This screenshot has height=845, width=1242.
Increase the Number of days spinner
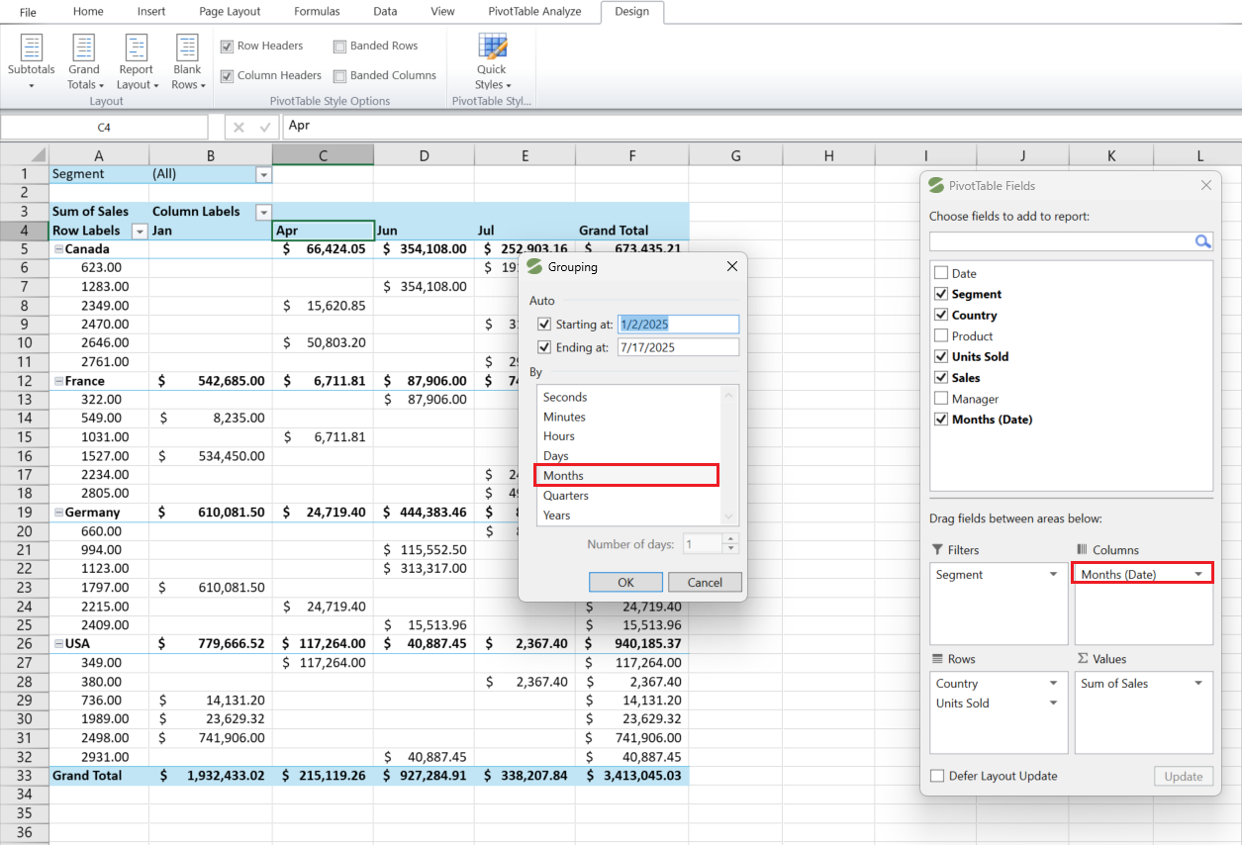pos(730,539)
